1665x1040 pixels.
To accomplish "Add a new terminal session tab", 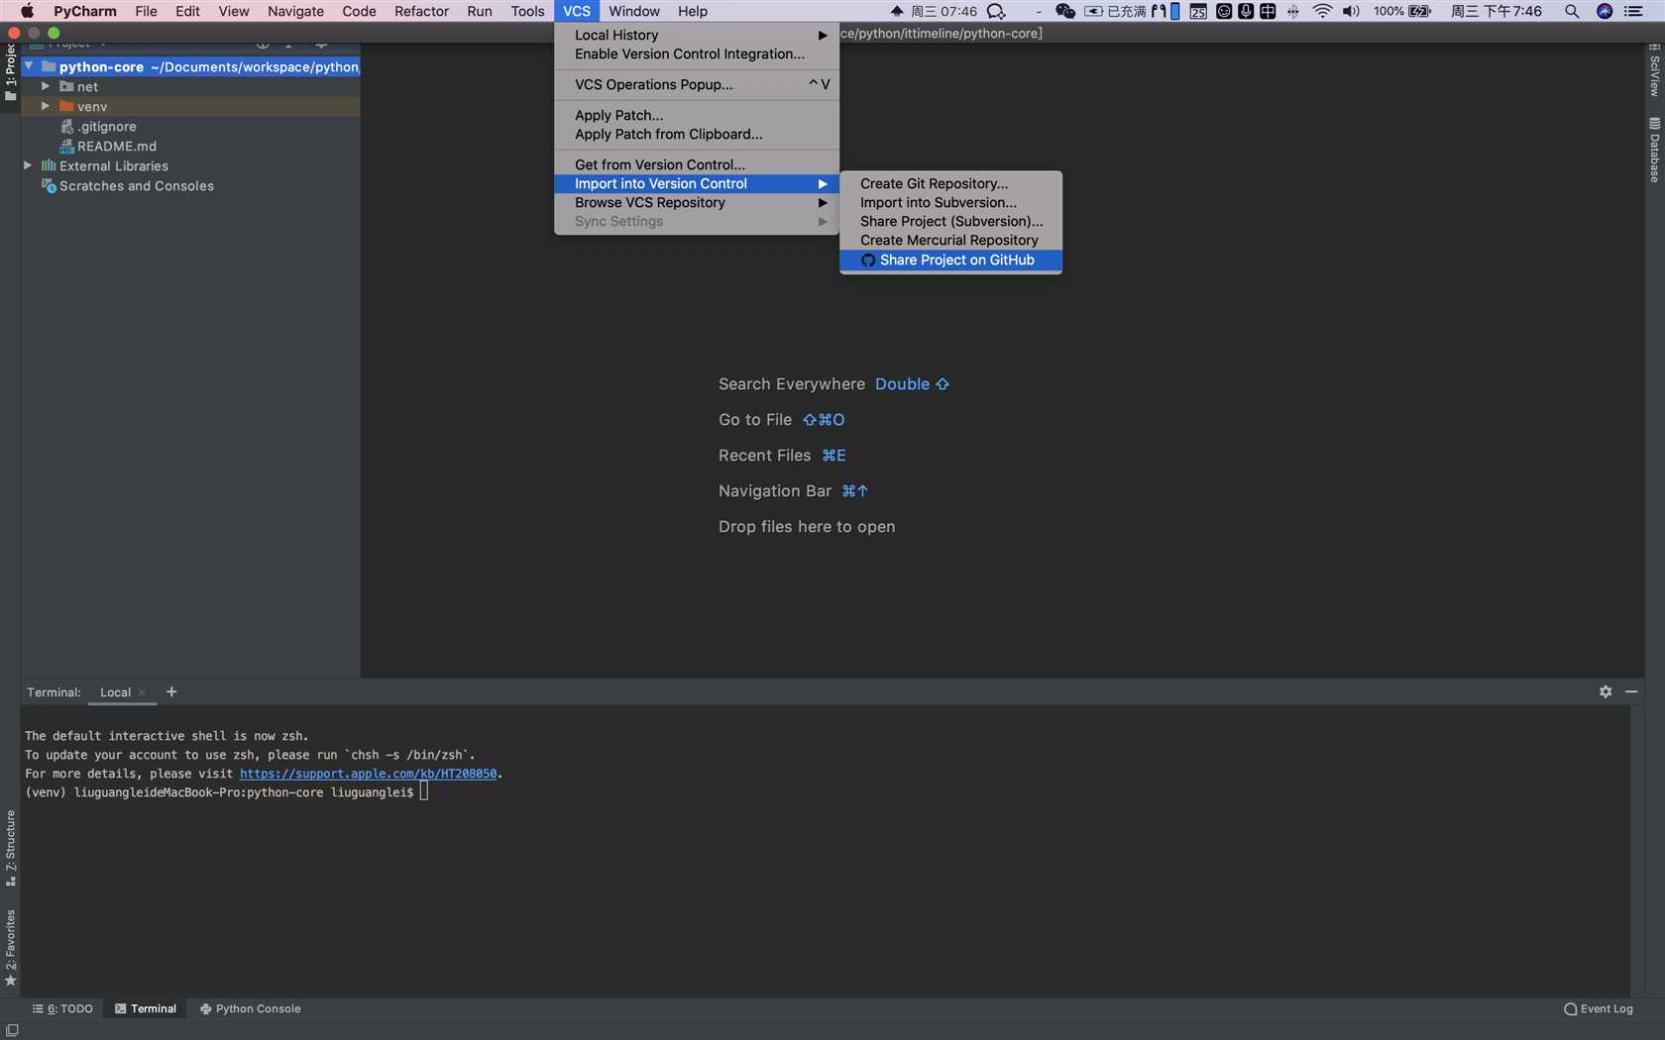I will pos(171,691).
